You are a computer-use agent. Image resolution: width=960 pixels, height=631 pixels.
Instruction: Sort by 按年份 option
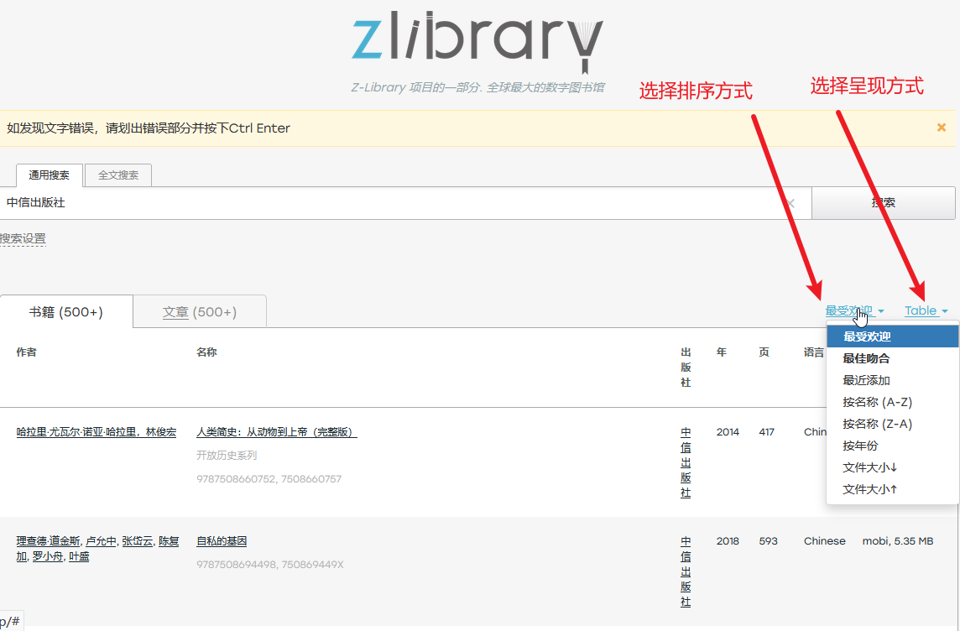[860, 446]
